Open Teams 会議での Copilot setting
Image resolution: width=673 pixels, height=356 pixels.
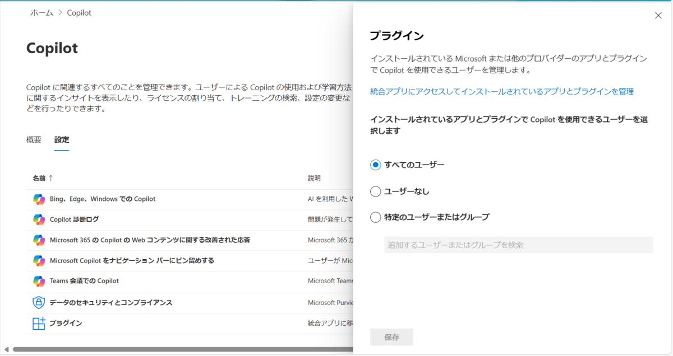pos(84,281)
